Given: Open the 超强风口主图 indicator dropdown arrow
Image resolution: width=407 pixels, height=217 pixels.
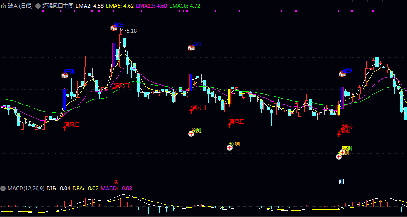Looking at the screenshot, I should point(38,6).
